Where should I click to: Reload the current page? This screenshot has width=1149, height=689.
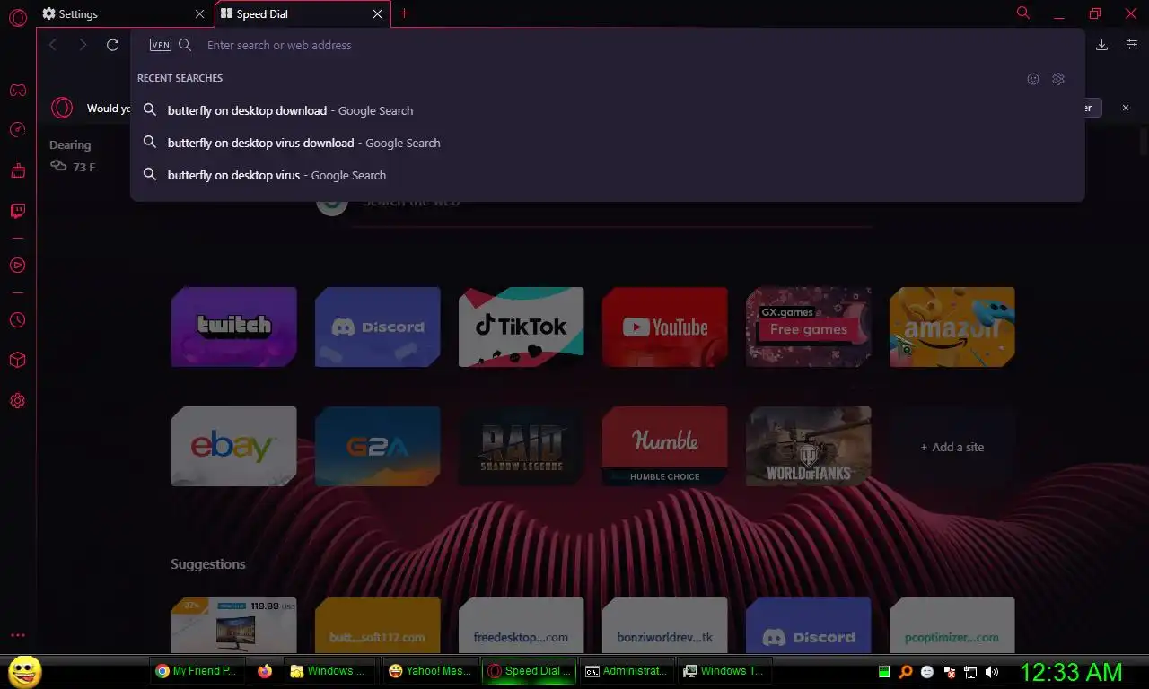[112, 45]
